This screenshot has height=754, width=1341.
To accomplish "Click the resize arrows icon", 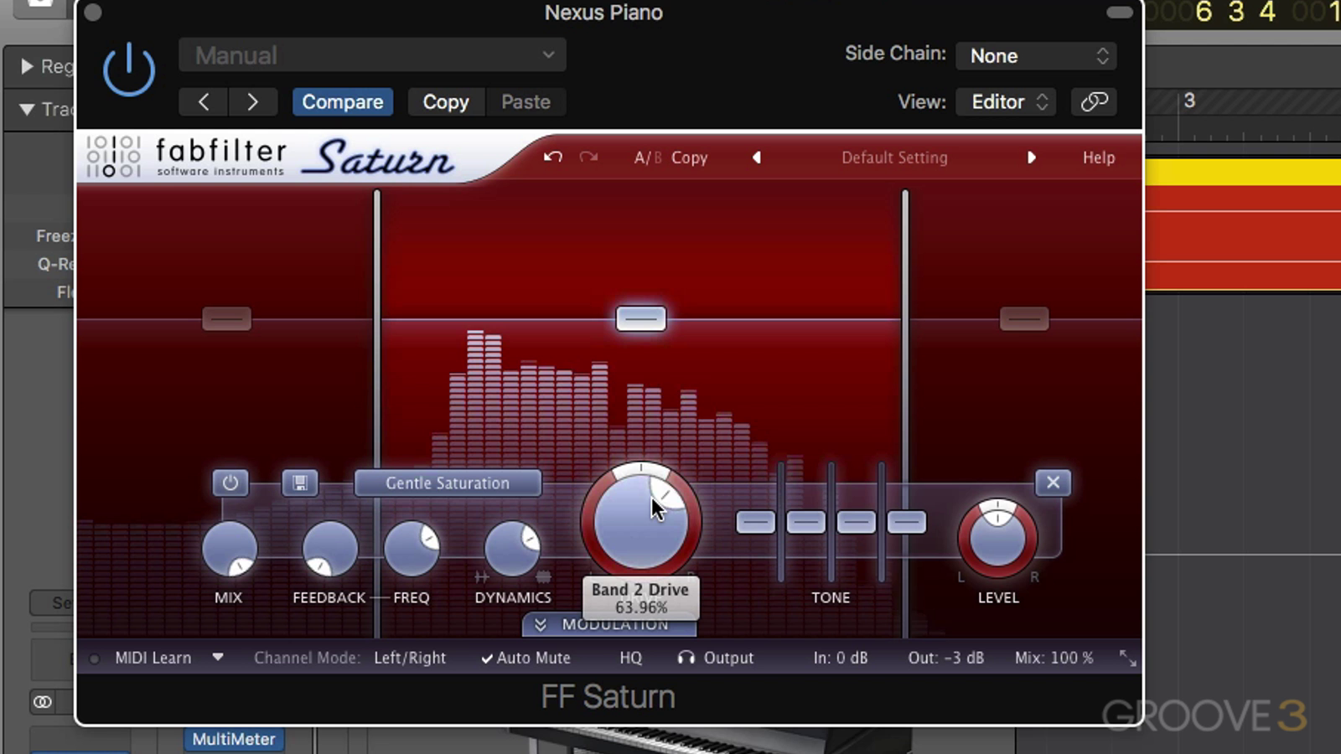I will tap(1127, 658).
